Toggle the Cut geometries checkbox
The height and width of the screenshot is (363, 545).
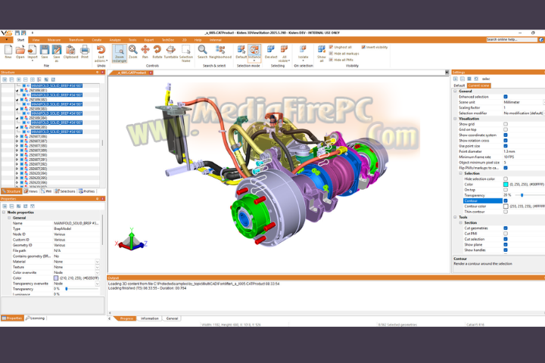point(506,228)
